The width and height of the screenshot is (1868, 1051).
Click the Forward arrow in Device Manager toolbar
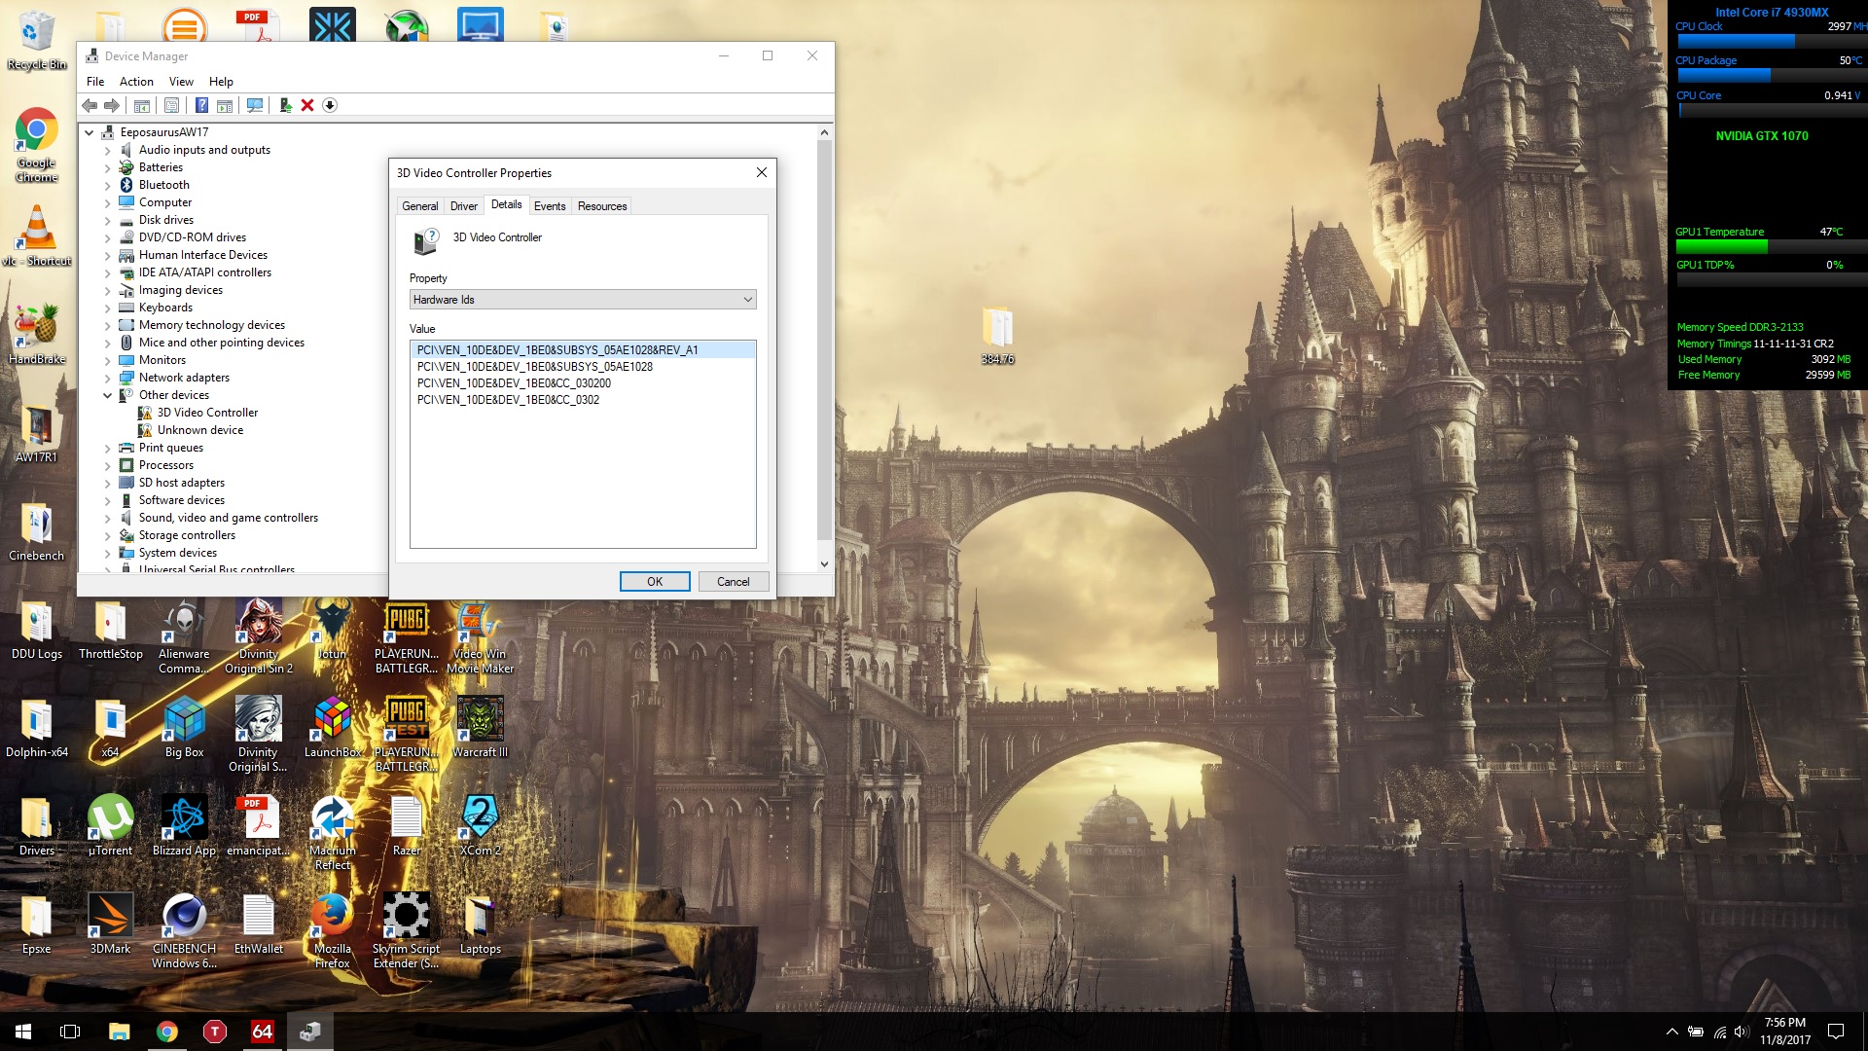[x=112, y=105]
